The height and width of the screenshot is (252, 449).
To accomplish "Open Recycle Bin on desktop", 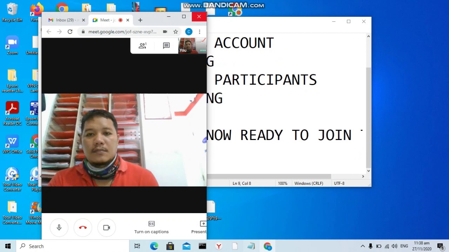I will pyautogui.click(x=12, y=12).
